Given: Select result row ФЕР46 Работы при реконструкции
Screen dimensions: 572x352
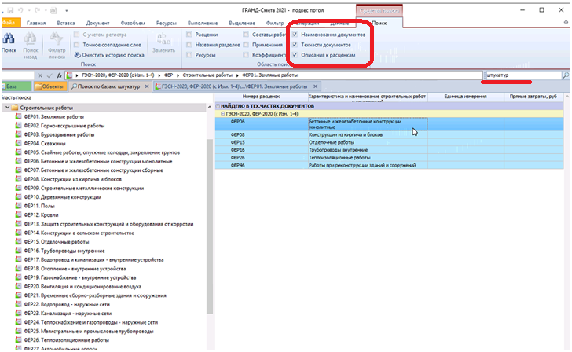Looking at the screenshot, I should [389, 165].
